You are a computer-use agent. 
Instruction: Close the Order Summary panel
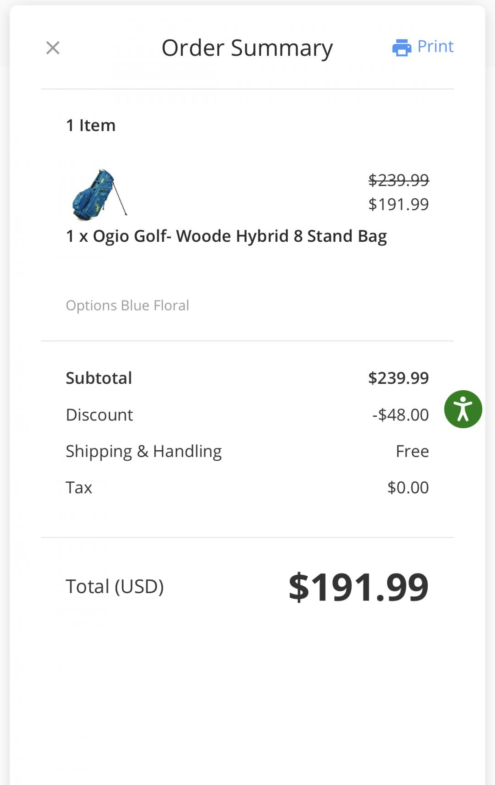click(53, 48)
